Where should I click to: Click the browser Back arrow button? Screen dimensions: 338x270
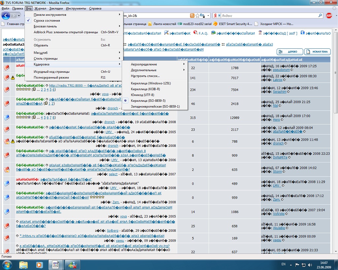6,15
